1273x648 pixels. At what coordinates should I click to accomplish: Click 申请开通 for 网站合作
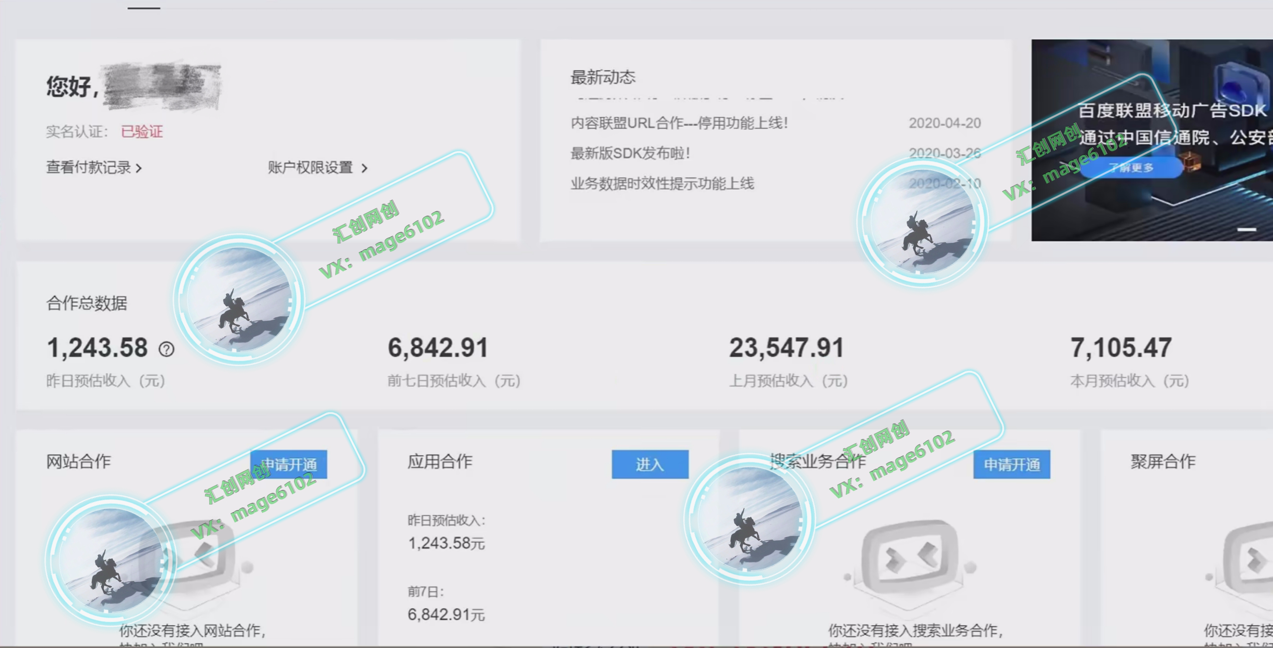tap(289, 464)
